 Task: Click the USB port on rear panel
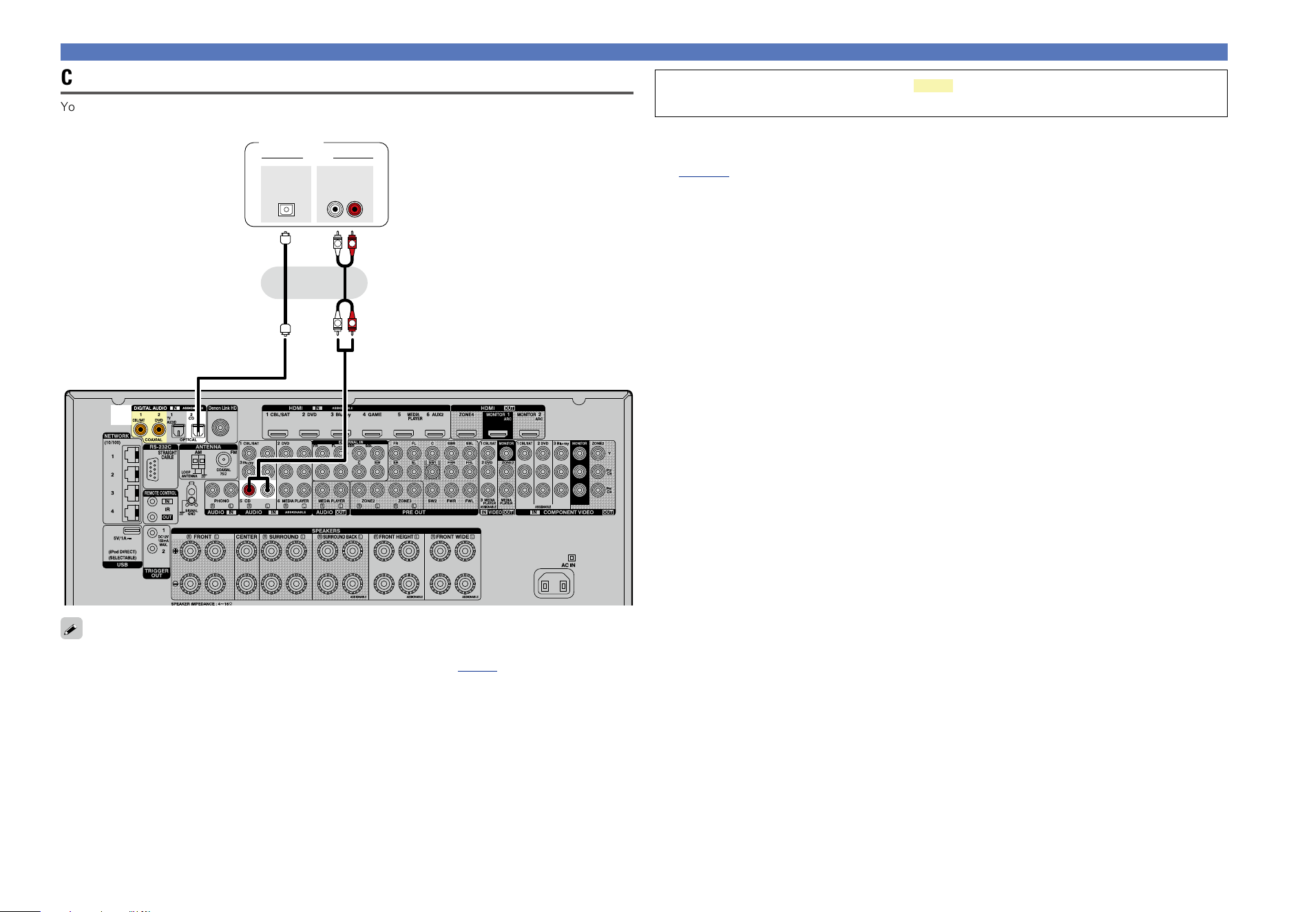[132, 531]
